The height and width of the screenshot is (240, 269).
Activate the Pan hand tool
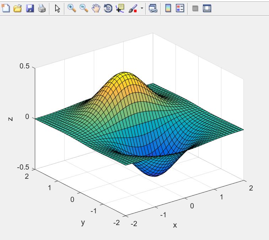[x=96, y=8]
